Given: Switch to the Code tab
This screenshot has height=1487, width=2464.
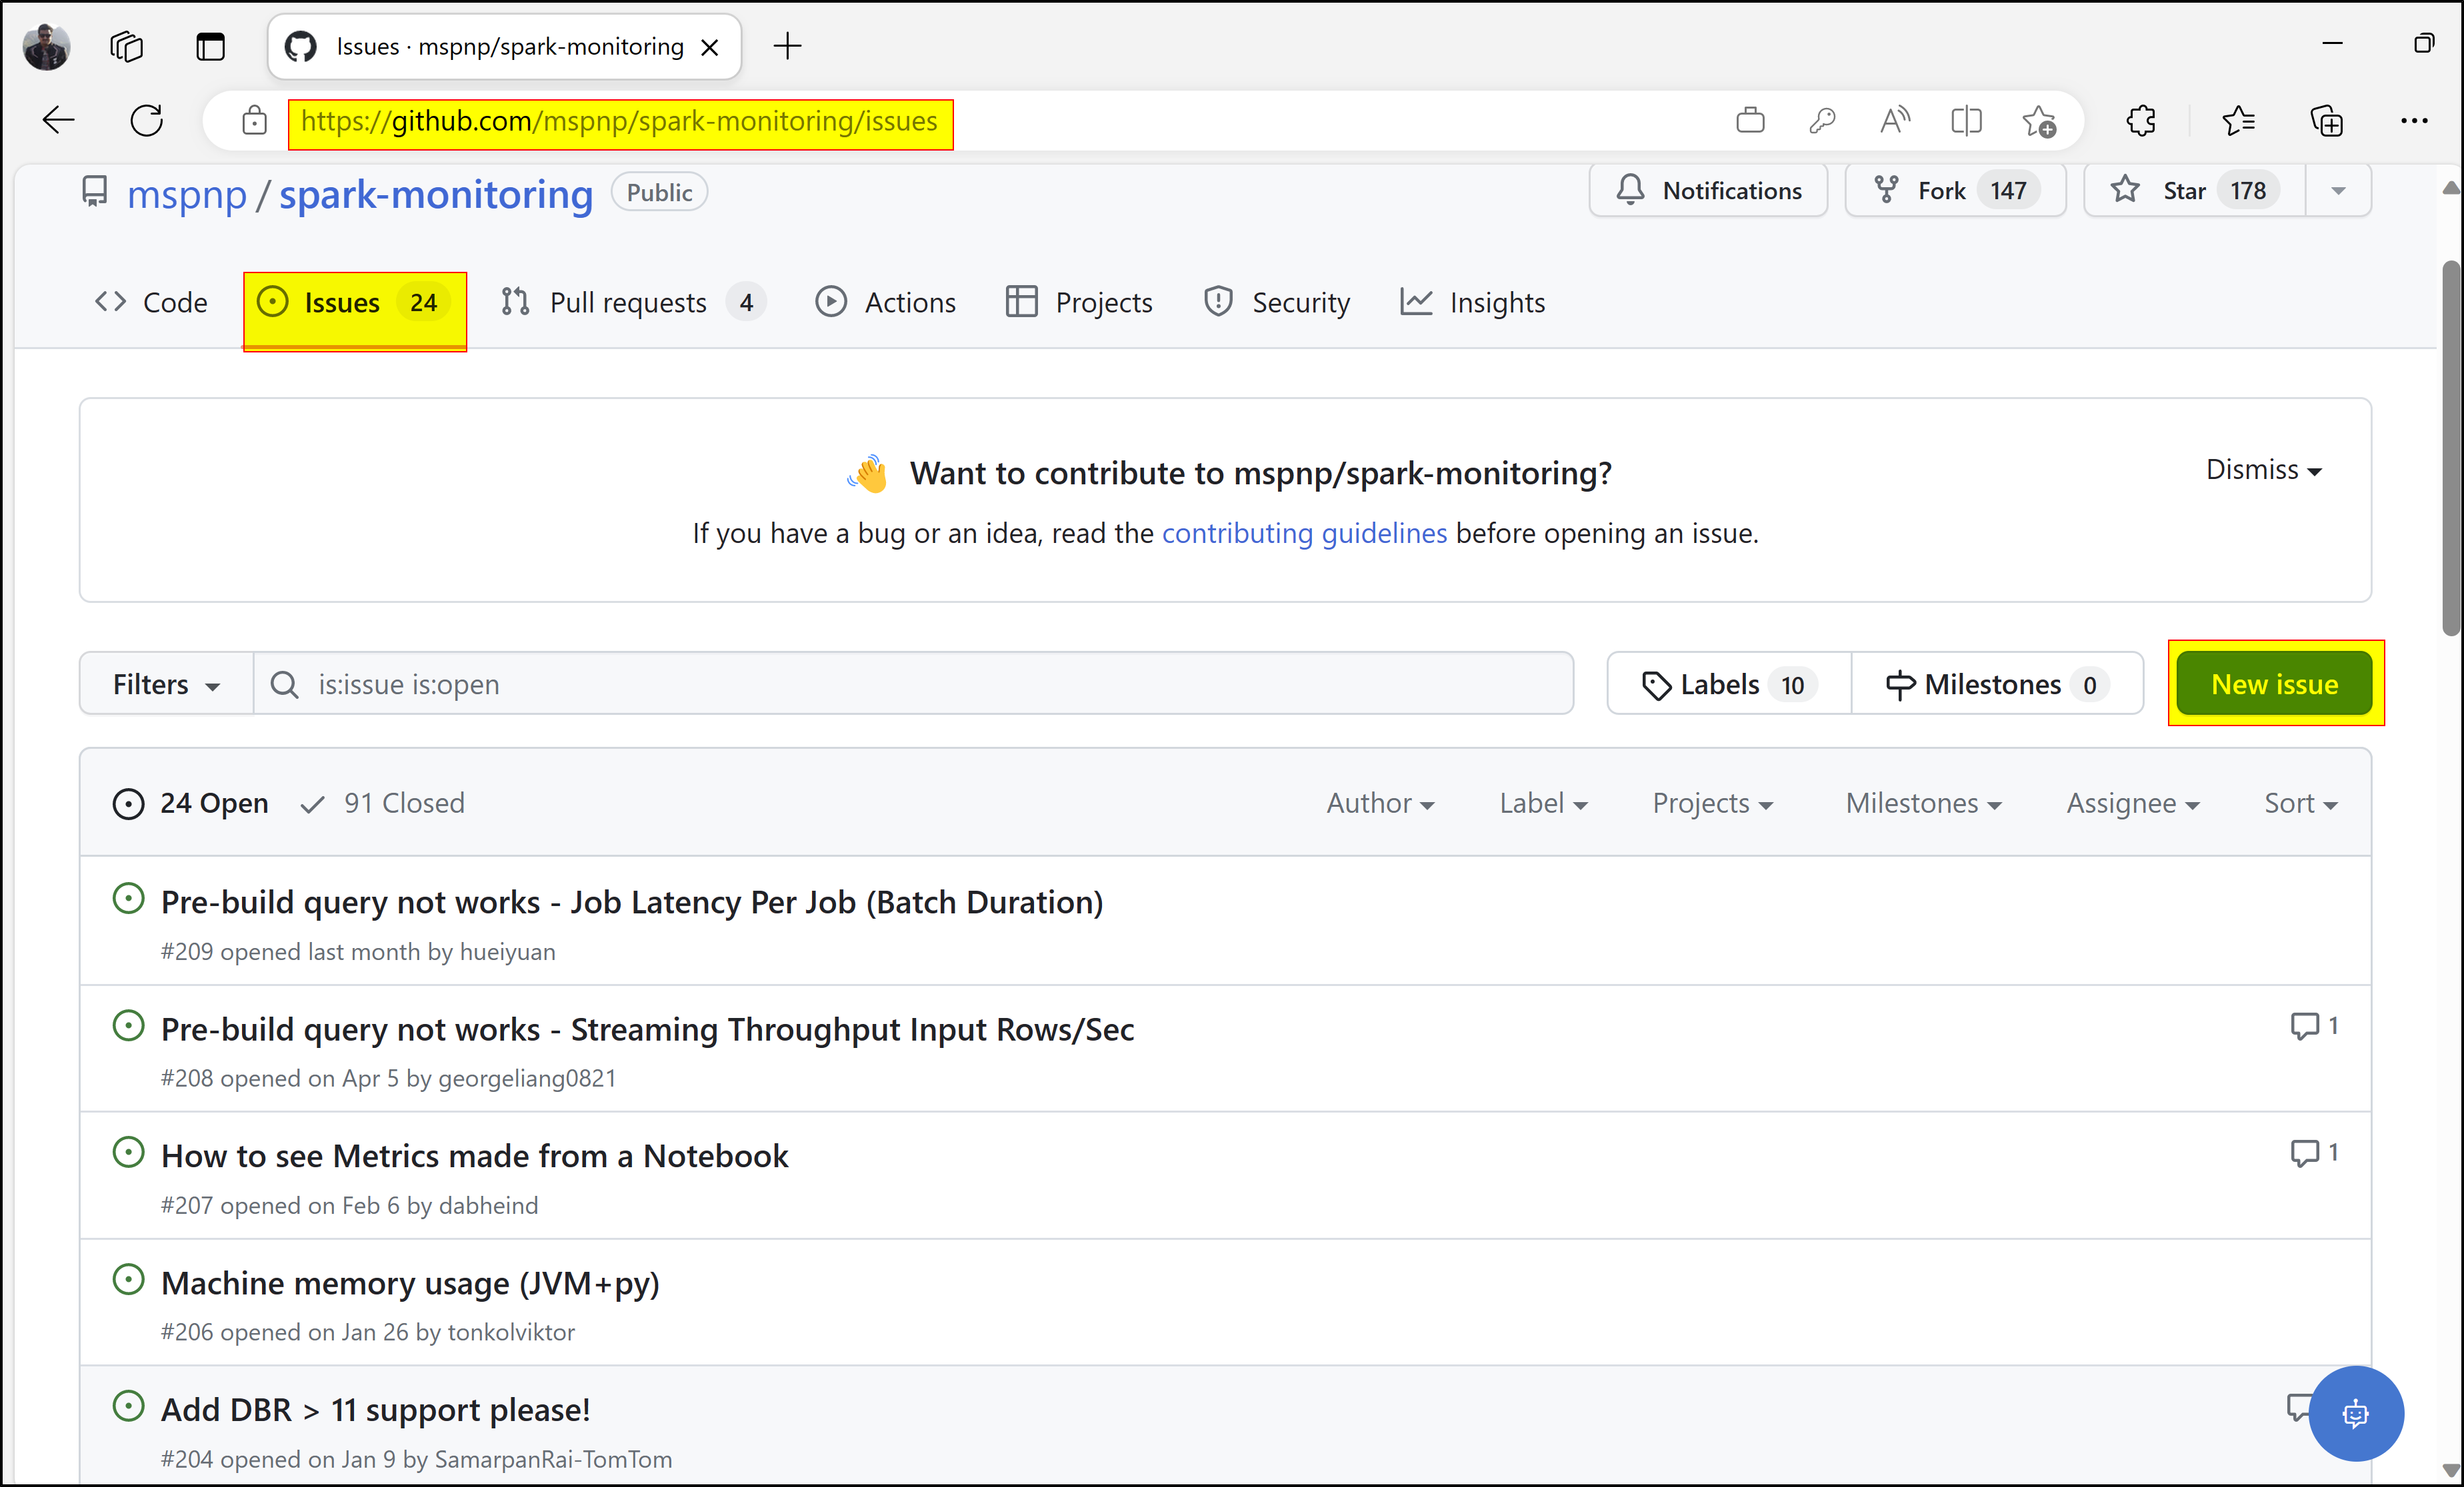Looking at the screenshot, I should (151, 302).
